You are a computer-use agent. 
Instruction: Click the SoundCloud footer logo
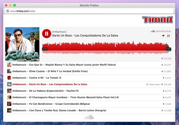click(x=89, y=117)
